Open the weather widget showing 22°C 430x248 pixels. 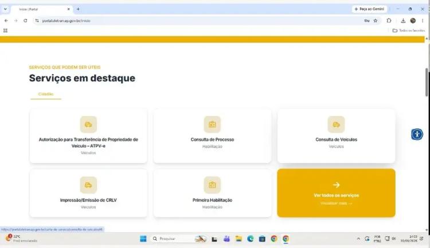pyautogui.click(x=21, y=238)
